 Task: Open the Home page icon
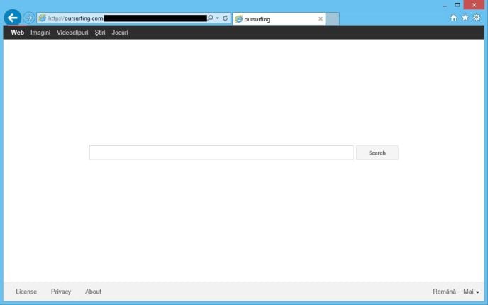tap(454, 18)
